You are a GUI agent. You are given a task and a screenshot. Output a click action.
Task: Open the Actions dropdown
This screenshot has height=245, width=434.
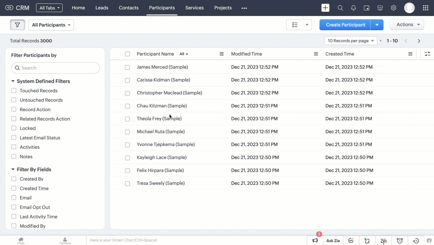[x=407, y=25]
